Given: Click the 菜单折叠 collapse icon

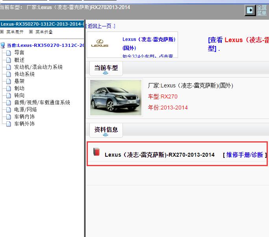Looking at the screenshot, I should click(x=31, y=32).
